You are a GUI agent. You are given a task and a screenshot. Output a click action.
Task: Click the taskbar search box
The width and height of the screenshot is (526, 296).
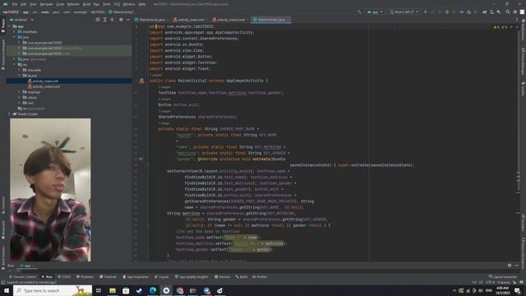point(53,290)
